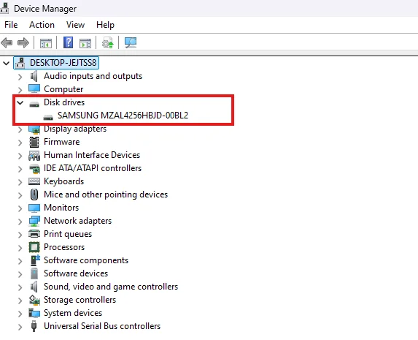Viewport: 418px width, 340px height.
Task: Click the SAMSUNG drive device icon
Action: point(48,117)
